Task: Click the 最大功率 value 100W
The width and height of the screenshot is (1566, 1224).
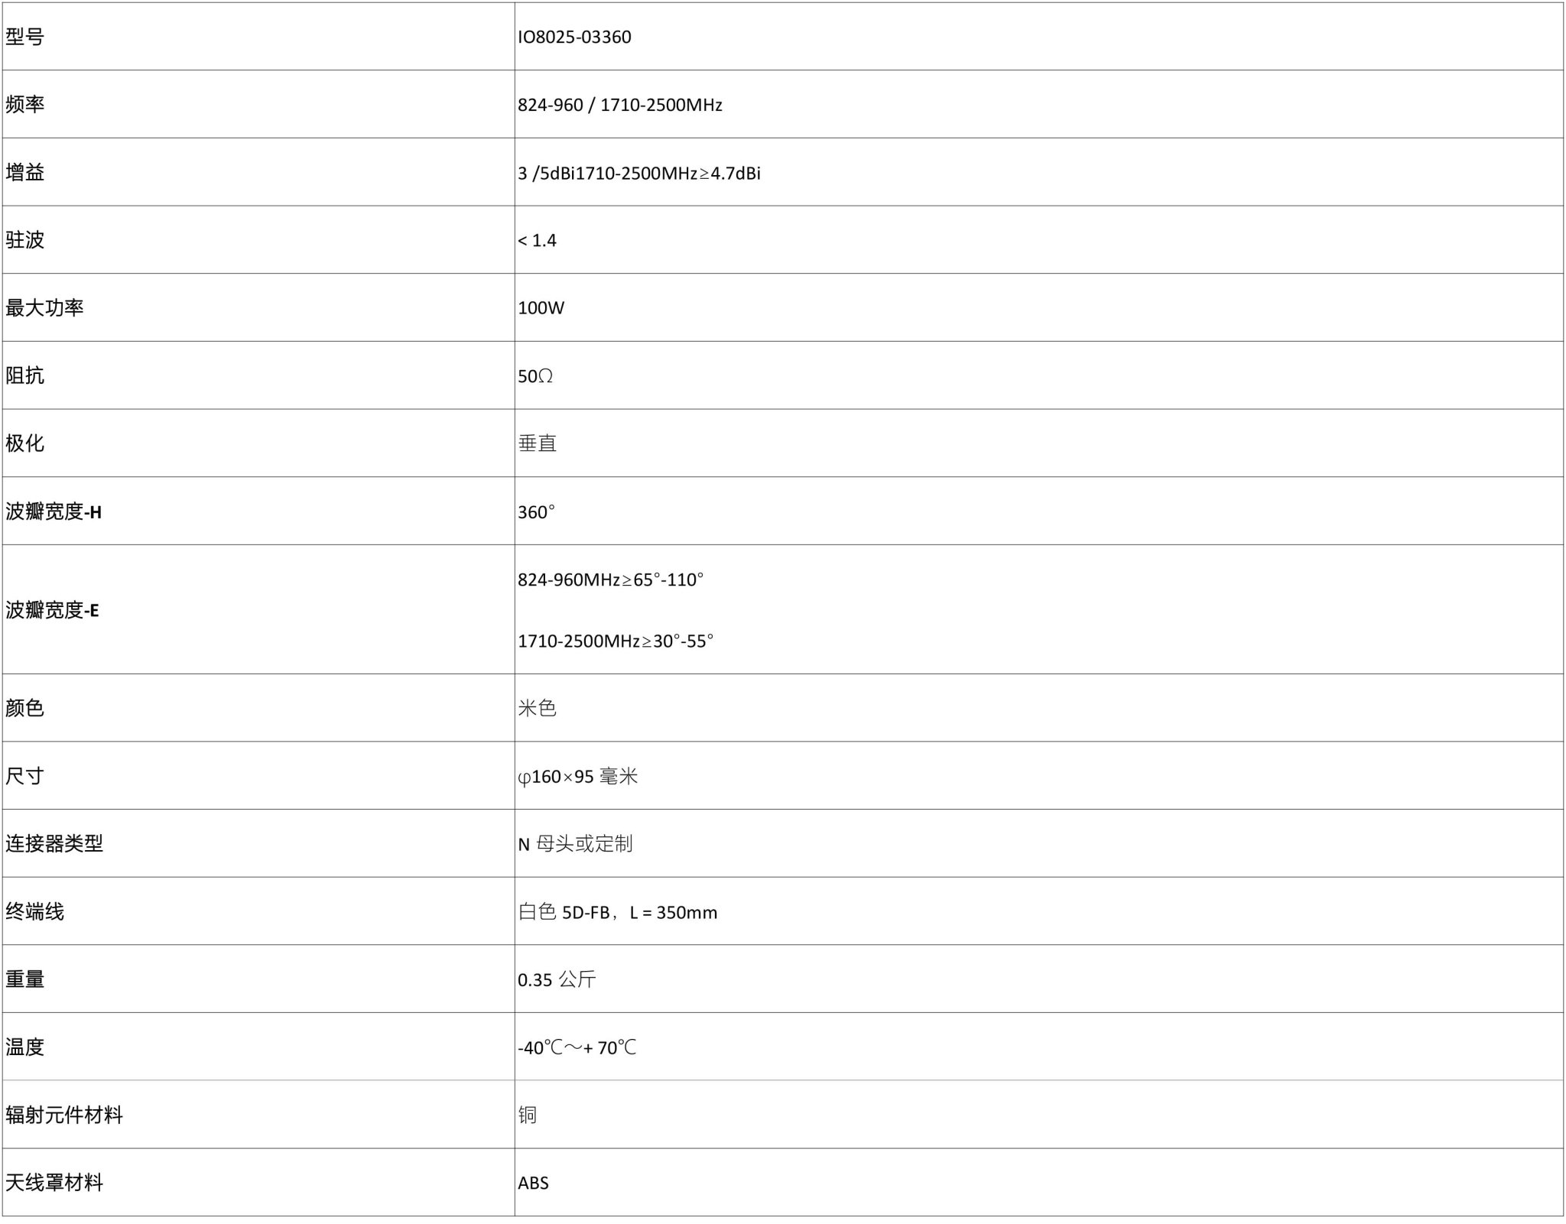Action: coord(541,308)
